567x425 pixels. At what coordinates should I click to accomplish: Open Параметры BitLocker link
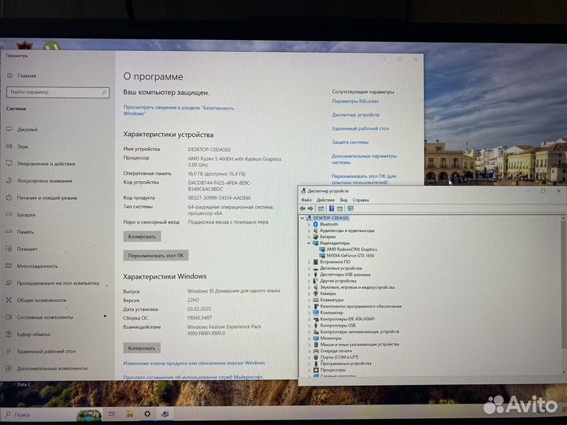pos(355,102)
